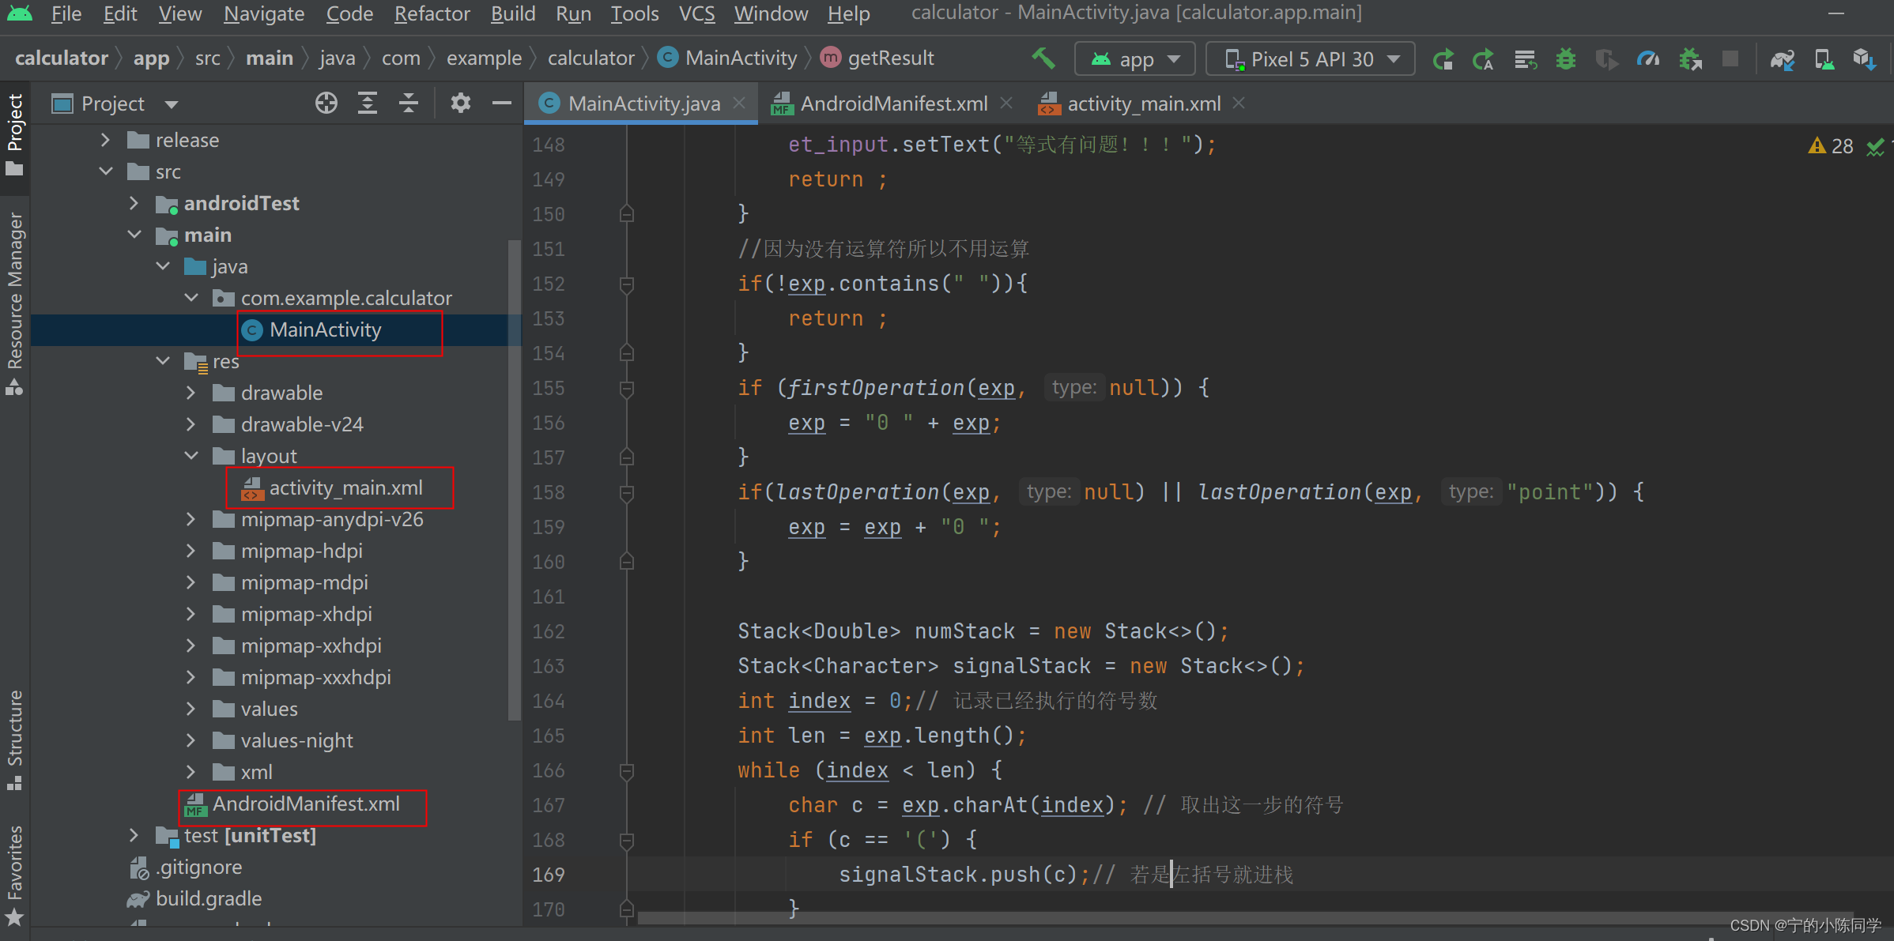Click the Profile app gauge icon
This screenshot has height=941, width=1894.
point(1648,59)
